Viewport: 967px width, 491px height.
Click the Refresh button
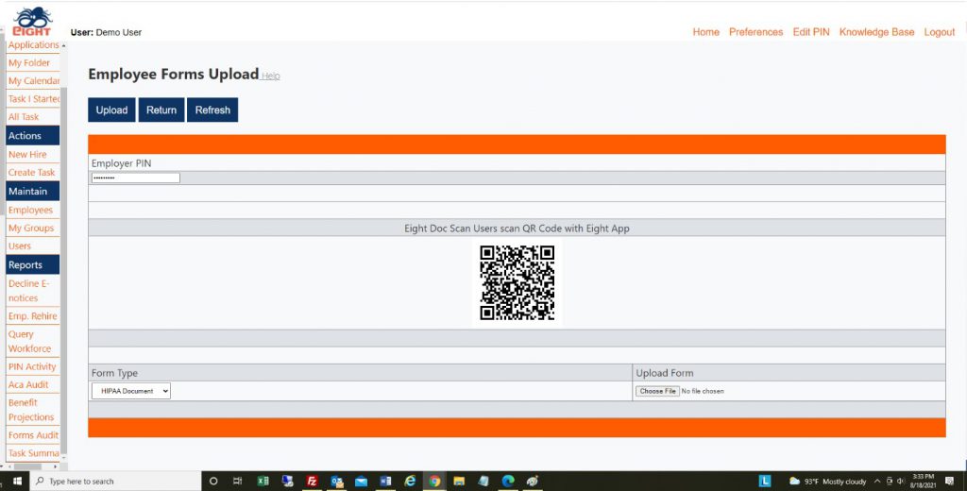[x=212, y=110]
